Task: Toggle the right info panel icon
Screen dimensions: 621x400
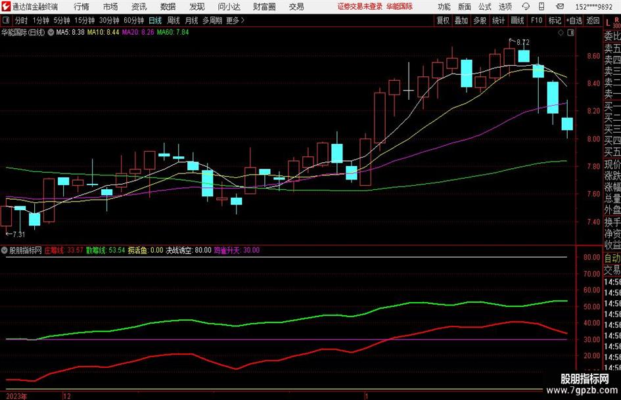Action: click(x=570, y=33)
